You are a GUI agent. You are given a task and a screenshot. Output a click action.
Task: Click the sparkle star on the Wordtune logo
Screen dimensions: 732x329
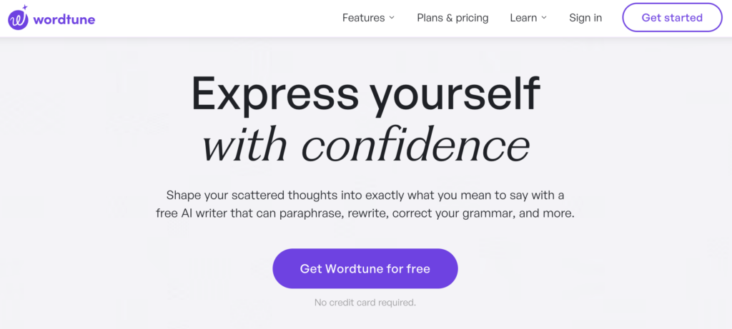tap(24, 9)
